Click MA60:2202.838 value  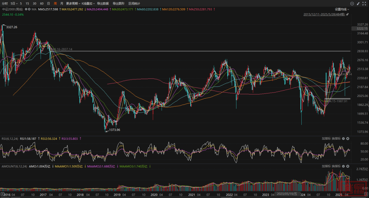[x=148, y=9]
